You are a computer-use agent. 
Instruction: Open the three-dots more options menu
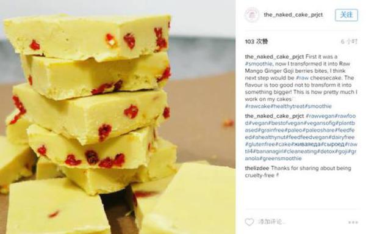pos(353,222)
